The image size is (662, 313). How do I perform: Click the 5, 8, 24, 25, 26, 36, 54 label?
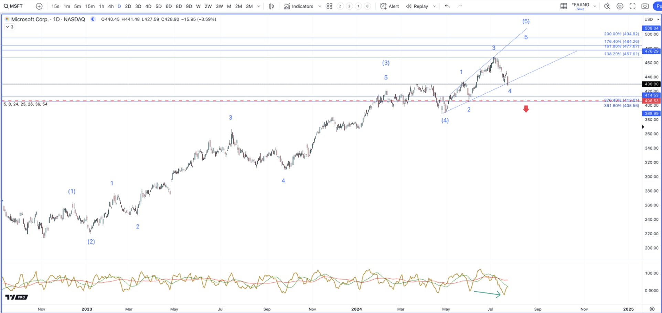pyautogui.click(x=25, y=104)
